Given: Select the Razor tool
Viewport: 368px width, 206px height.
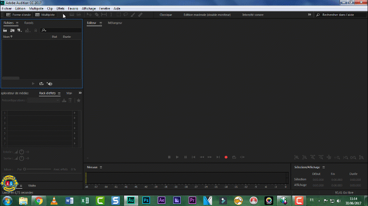Looking at the screenshot, I should [97, 15].
